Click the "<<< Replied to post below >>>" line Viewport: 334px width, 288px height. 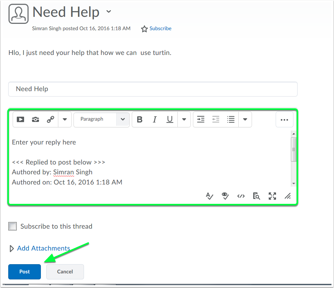tap(59, 162)
